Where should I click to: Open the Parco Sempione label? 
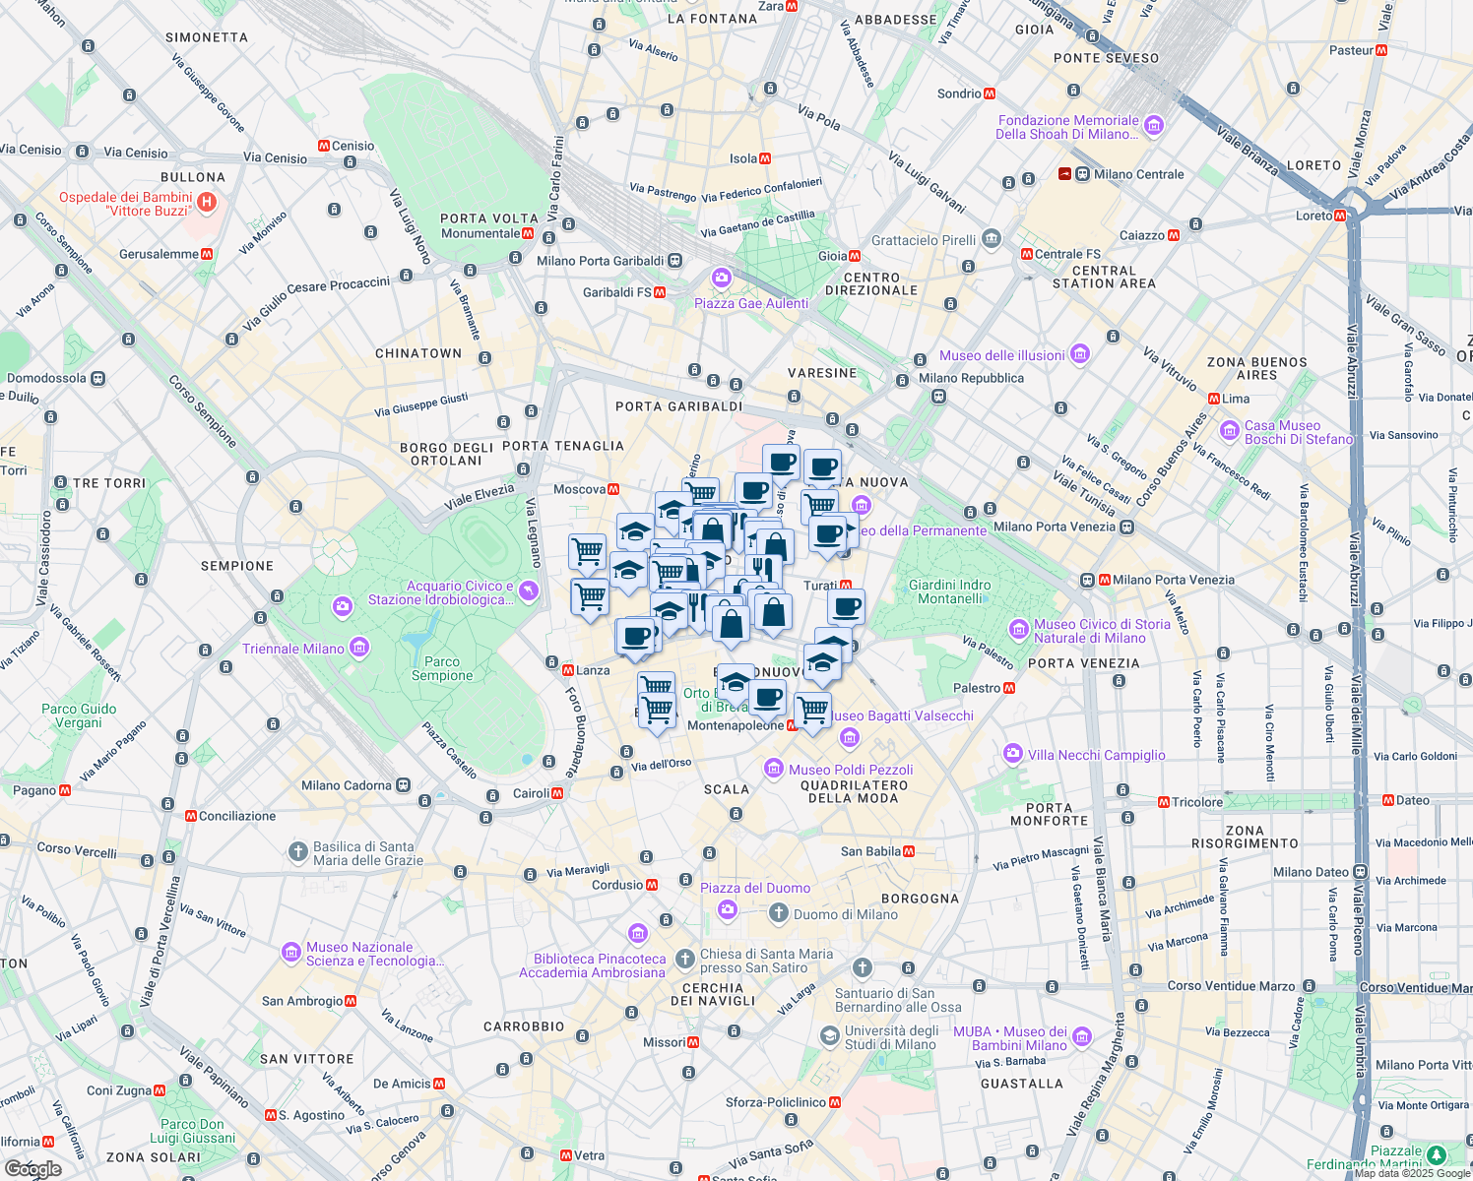(442, 668)
